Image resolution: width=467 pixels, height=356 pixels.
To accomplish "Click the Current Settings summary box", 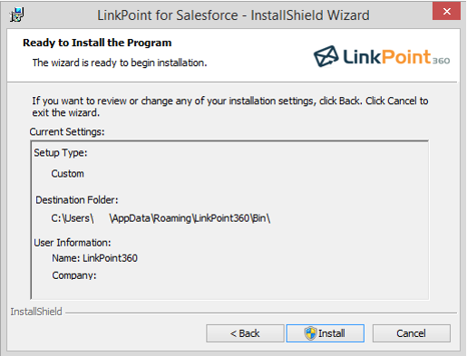I will 229,220.
